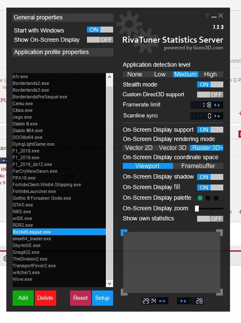
Task: Choose Vector 2D rendering mode
Action: [139, 148]
